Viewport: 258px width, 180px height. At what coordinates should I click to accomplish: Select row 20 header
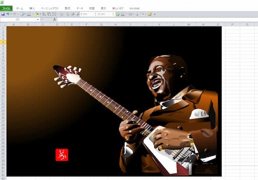tap(3, 96)
